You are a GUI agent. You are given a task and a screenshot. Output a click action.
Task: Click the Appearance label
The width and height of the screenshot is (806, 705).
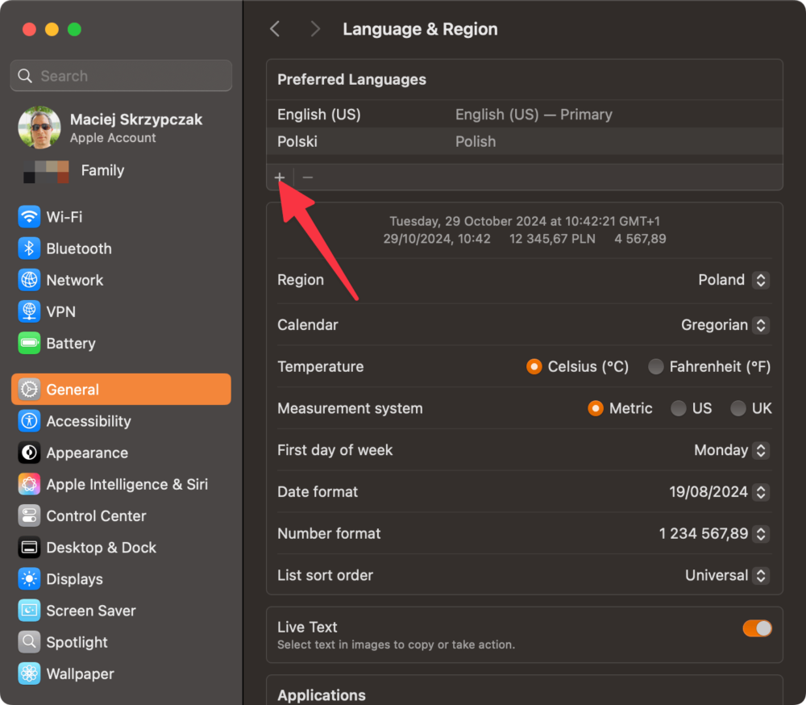point(87,453)
